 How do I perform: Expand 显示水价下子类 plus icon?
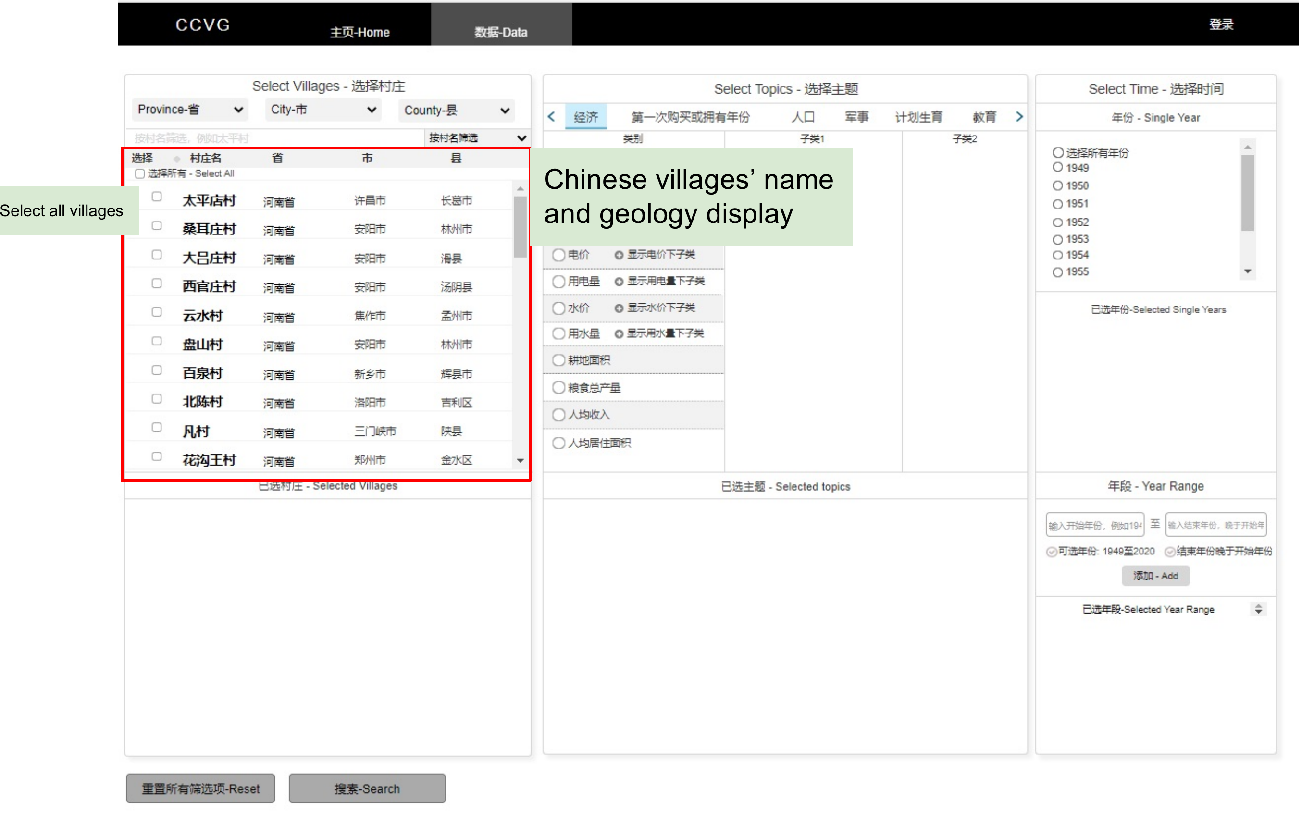[619, 308]
